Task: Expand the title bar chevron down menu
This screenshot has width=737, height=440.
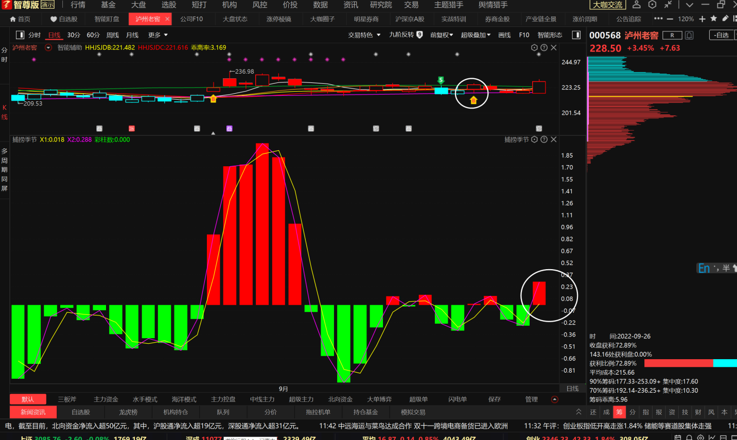Action: 690,5
